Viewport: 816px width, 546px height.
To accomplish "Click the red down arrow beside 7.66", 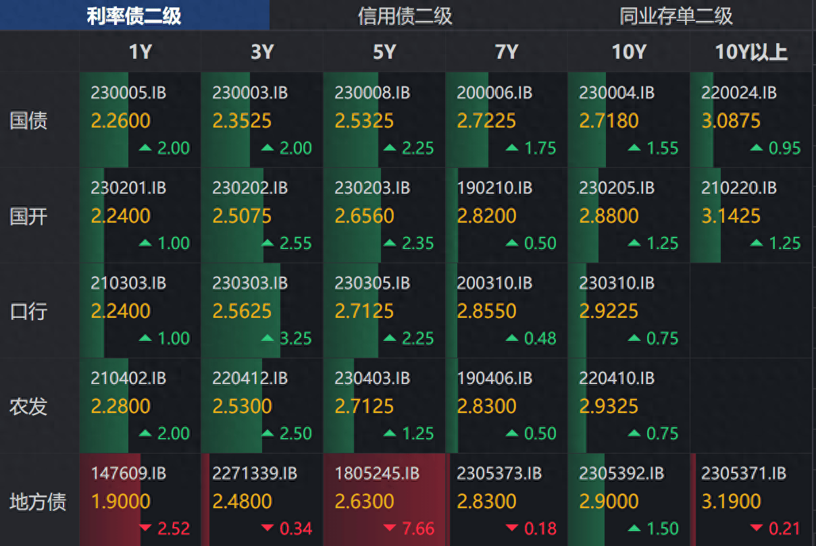I will click(390, 528).
